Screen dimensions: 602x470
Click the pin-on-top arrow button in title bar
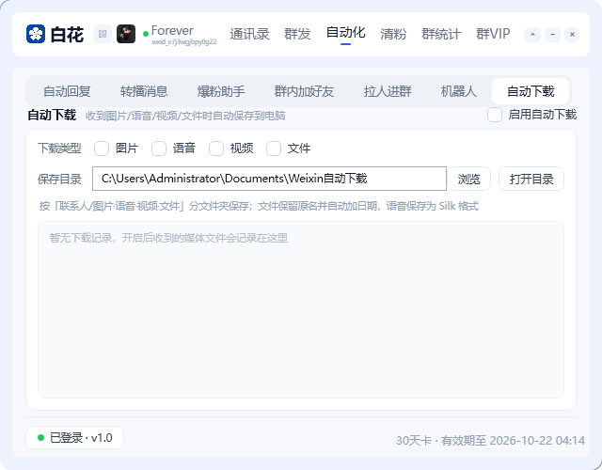pos(532,35)
